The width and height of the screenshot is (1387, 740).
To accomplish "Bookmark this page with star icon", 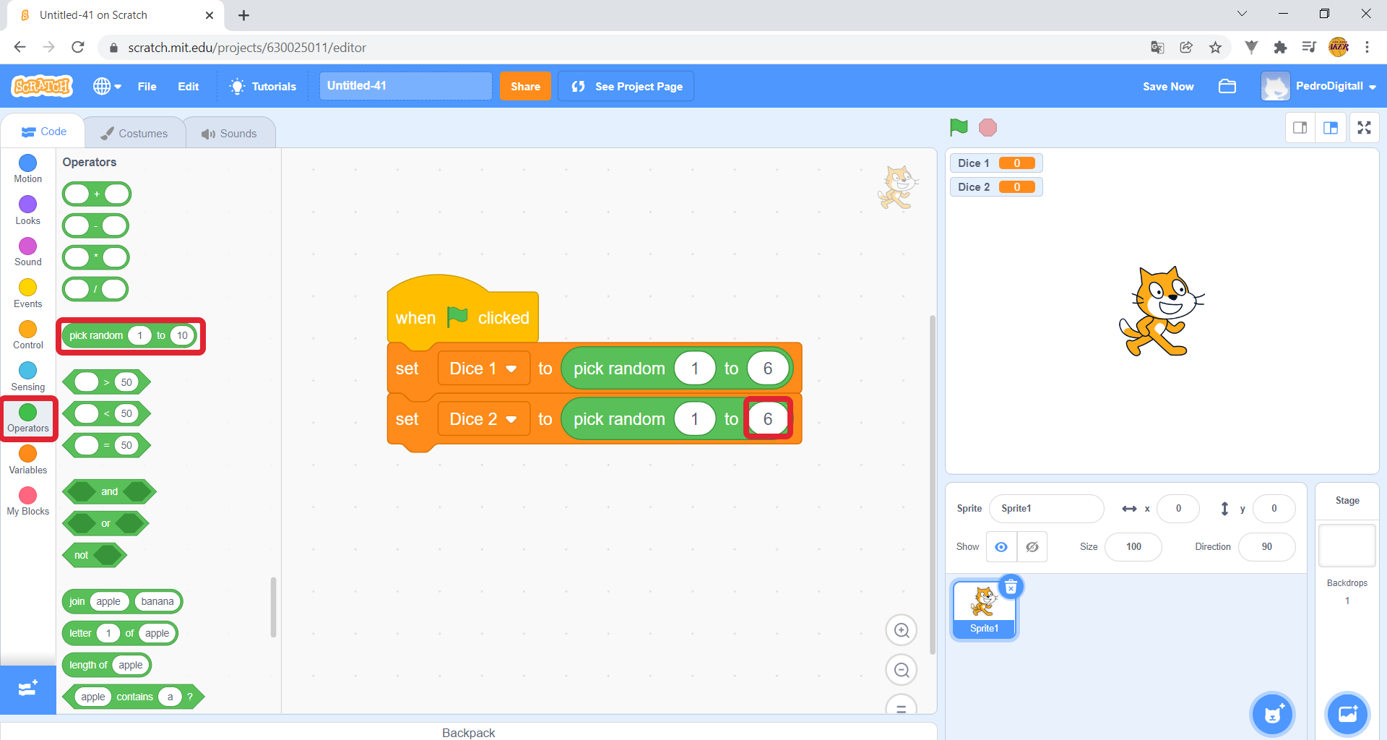I will (1215, 47).
